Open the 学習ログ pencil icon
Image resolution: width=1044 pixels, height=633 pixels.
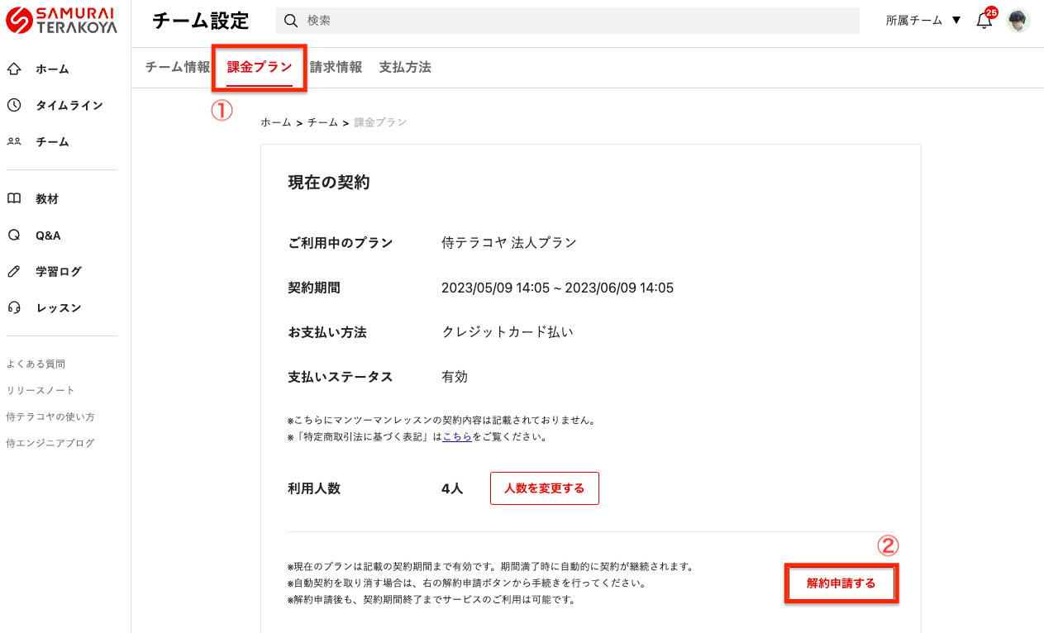click(14, 271)
